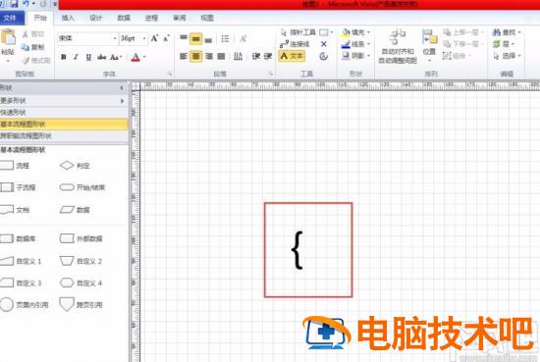
Task: Click Bring Forward (上移一层)
Action: pos(463,32)
